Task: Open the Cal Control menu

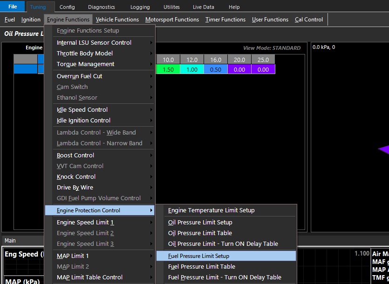Action: [309, 20]
